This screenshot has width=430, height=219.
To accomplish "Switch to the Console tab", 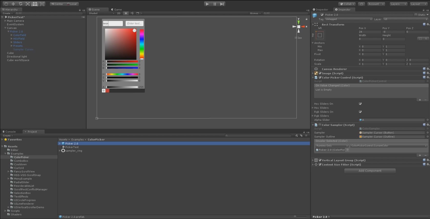I will (x=9, y=132).
